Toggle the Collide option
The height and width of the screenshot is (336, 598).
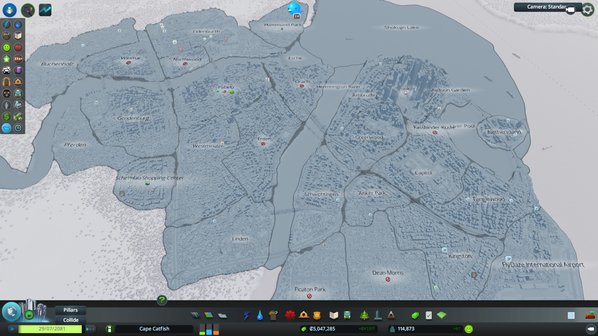71,320
